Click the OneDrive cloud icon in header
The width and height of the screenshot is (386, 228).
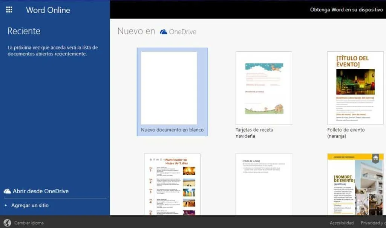click(164, 32)
